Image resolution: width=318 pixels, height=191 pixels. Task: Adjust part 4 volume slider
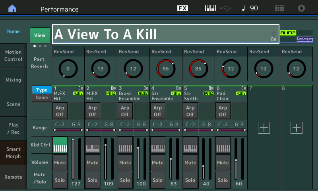pos(171,159)
